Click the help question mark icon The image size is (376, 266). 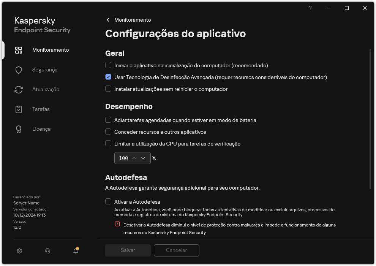pyautogui.click(x=310, y=8)
